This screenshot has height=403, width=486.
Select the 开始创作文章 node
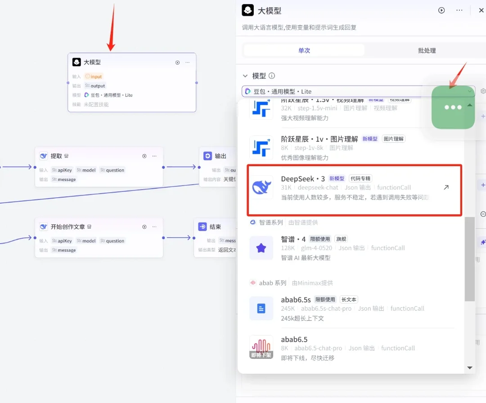click(x=99, y=238)
